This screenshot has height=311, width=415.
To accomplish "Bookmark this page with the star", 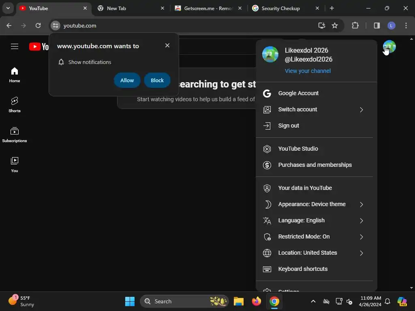I will [x=335, y=26].
